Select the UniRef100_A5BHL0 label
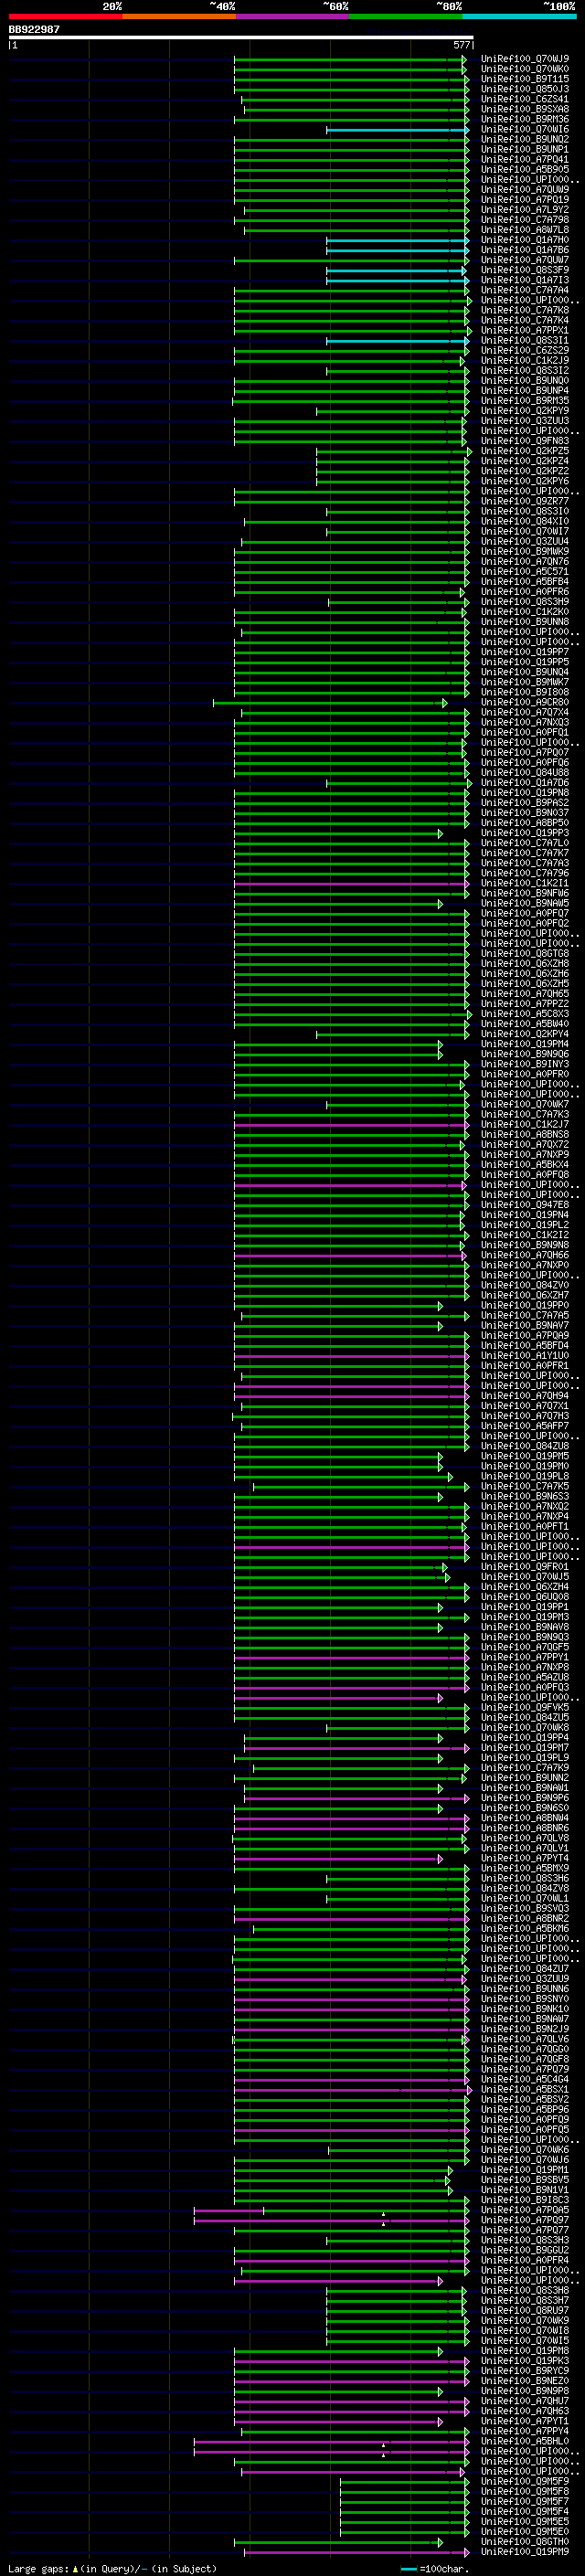 (x=525, y=2441)
